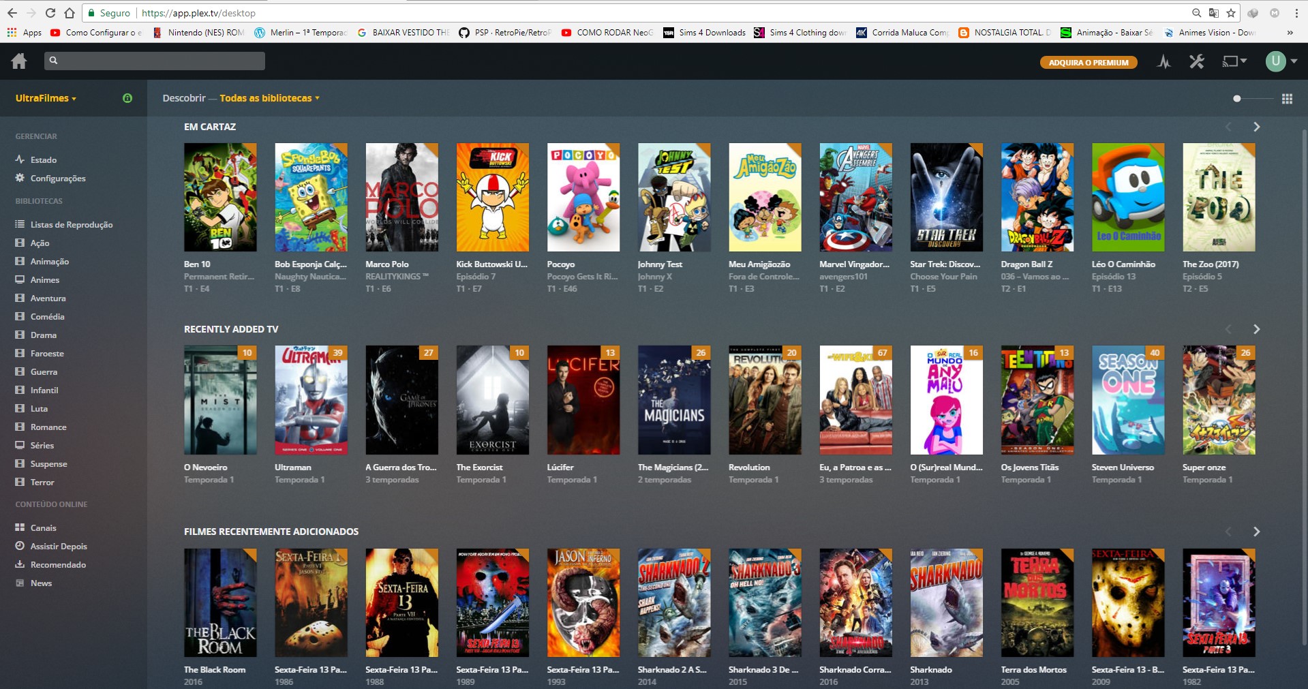The height and width of the screenshot is (689, 1308).
Task: Open the Steven Universo poster
Action: [x=1128, y=400]
